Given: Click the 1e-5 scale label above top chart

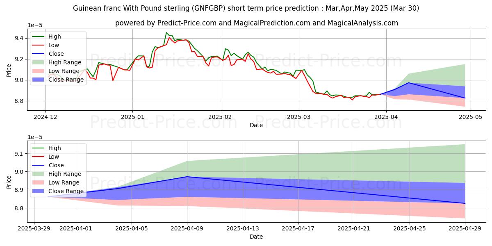Looking at the screenshot, I should click(34, 25).
